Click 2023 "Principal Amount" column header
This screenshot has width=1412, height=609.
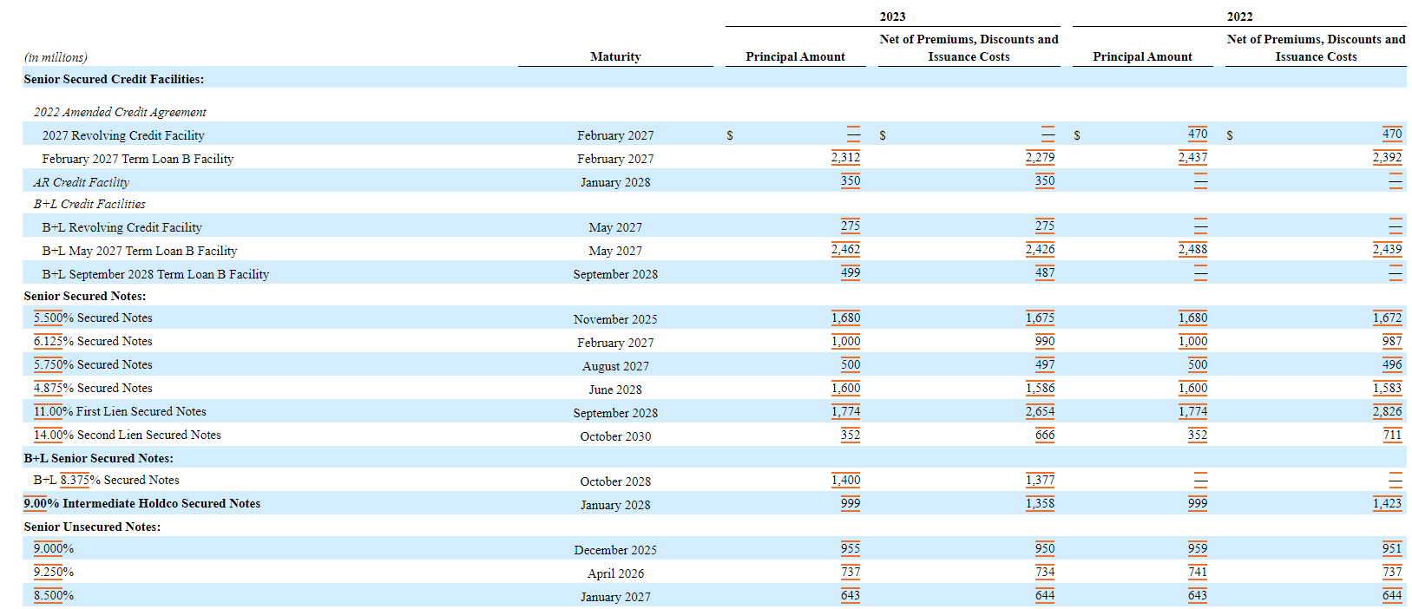795,56
